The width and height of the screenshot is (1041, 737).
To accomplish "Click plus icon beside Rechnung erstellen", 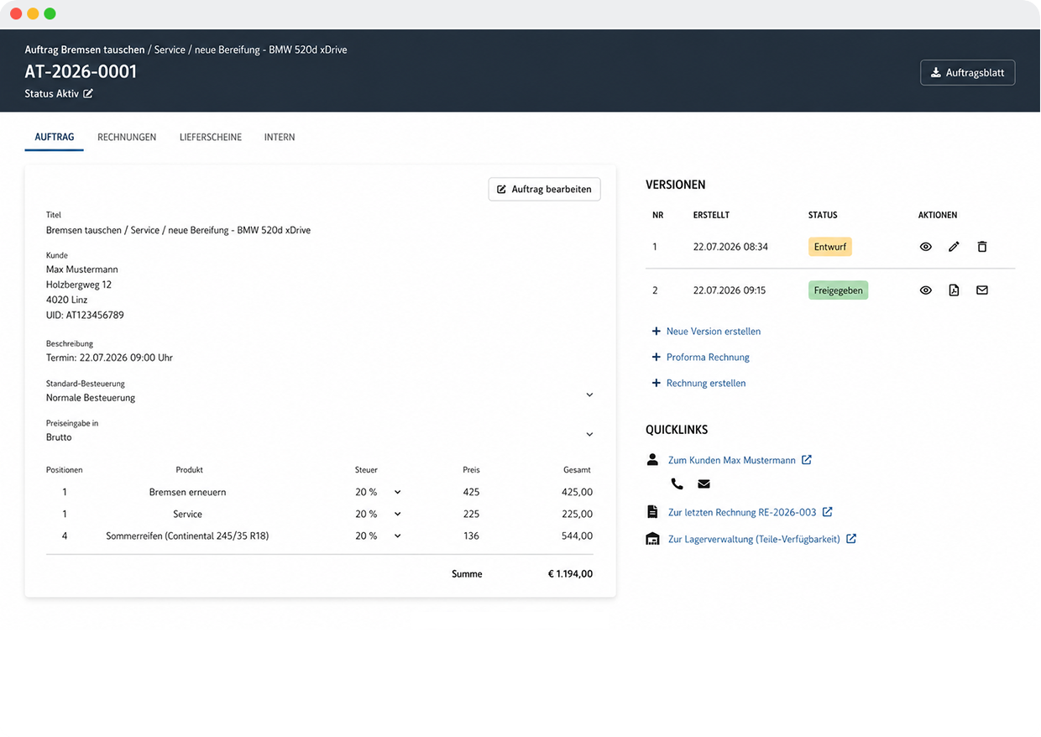I will (x=657, y=384).
